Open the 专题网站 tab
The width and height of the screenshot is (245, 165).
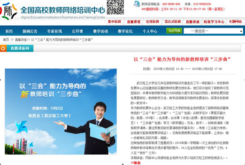236,22
